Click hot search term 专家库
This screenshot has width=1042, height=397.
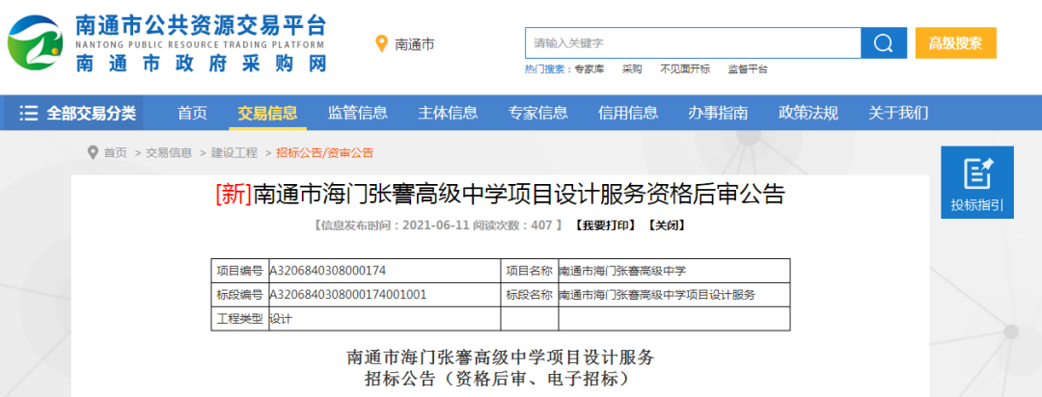coord(590,69)
